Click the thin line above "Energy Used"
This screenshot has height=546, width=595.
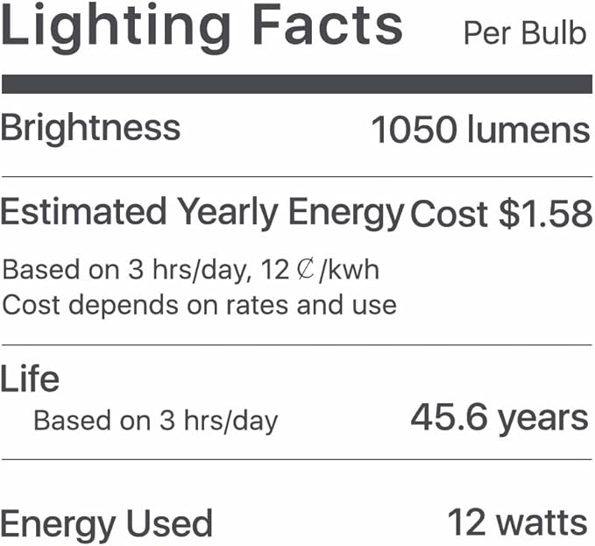pyautogui.click(x=297, y=459)
